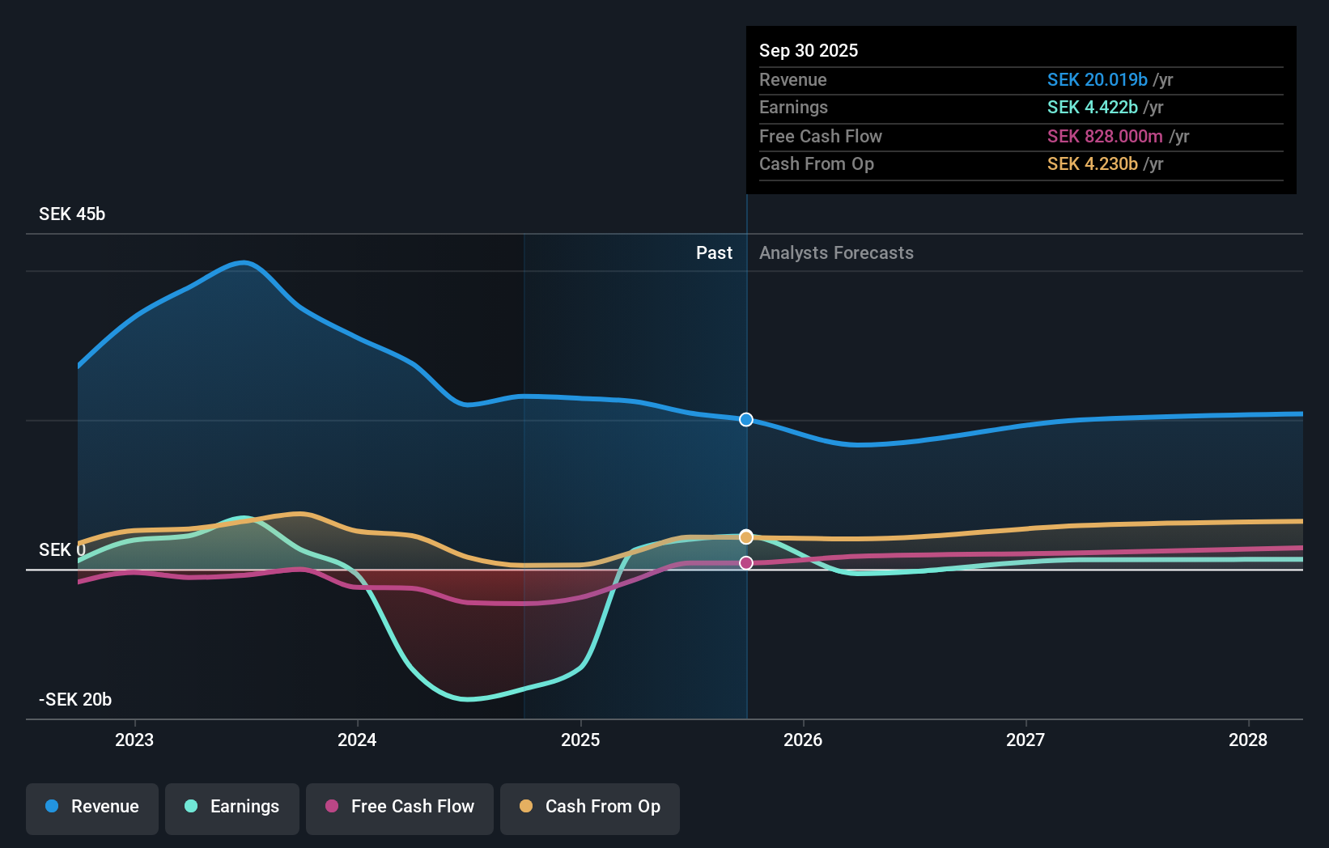Screen dimensions: 1329x848
Task: Select the Cash From Op marker at the forecast divider
Action: click(x=745, y=536)
